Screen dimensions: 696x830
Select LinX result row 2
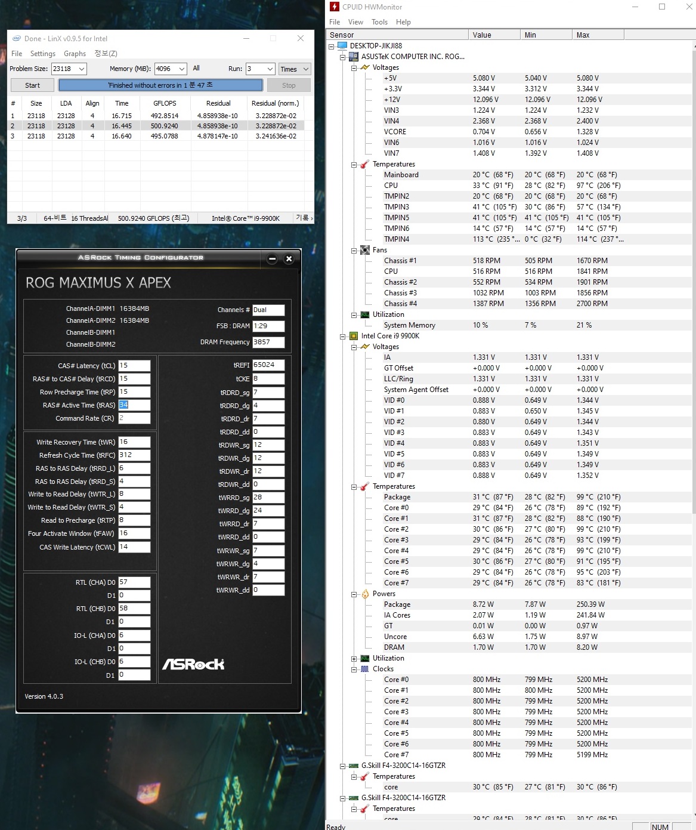click(x=156, y=126)
